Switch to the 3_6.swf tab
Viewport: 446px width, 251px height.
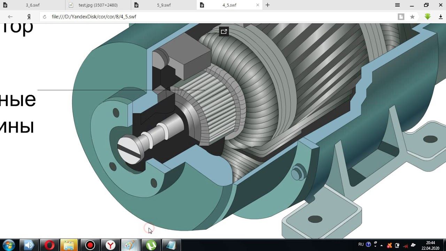[x=32, y=5]
